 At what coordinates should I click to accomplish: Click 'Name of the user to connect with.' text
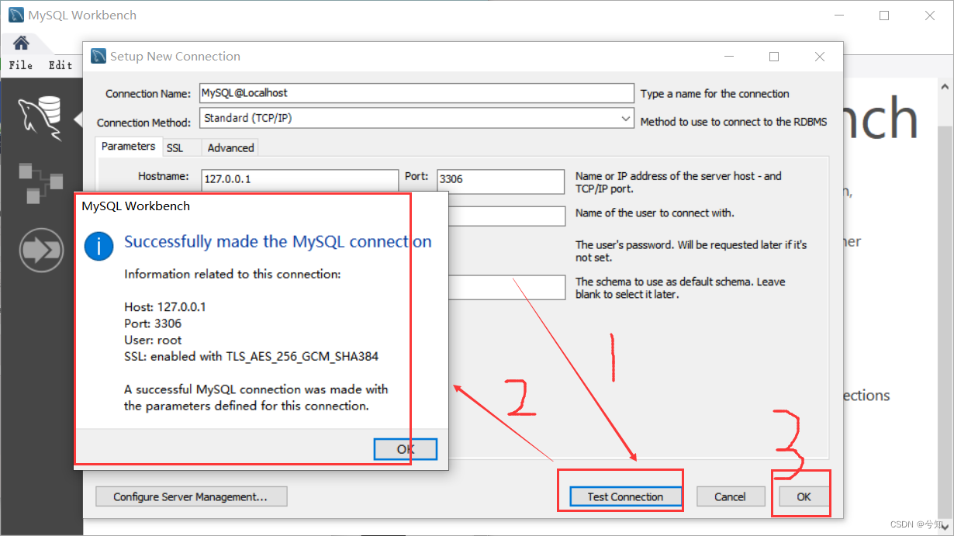click(655, 213)
